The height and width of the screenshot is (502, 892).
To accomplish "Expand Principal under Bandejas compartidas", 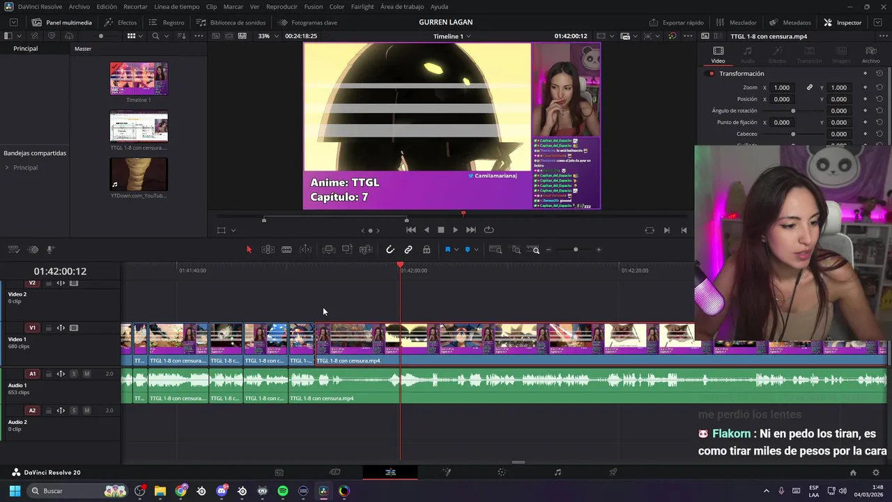I will [7, 167].
